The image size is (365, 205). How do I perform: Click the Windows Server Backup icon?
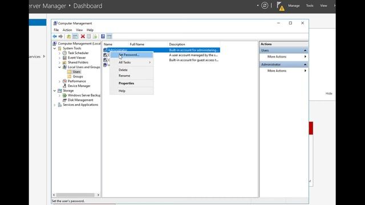click(64, 95)
